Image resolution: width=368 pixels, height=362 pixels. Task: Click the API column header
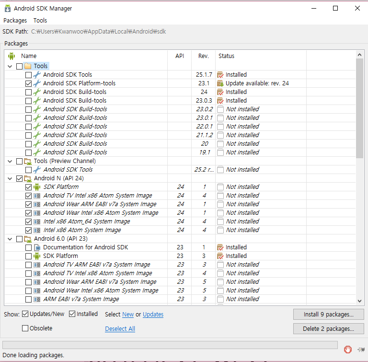(x=180, y=56)
